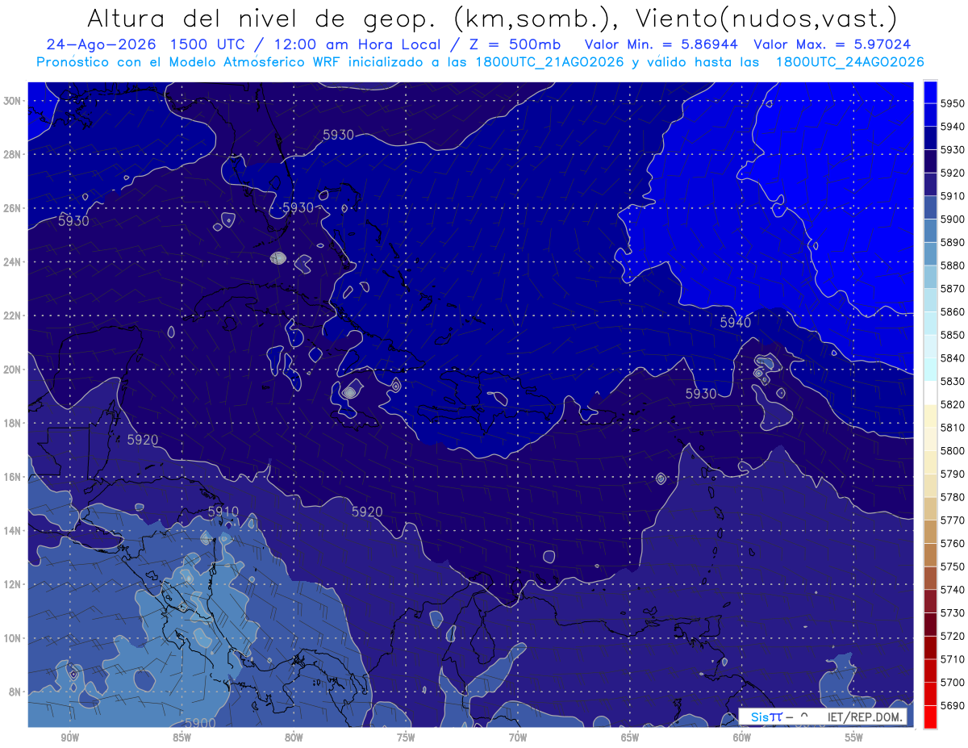The image size is (968, 748).
Task: Click the 22N latitude label
Action: pos(12,315)
